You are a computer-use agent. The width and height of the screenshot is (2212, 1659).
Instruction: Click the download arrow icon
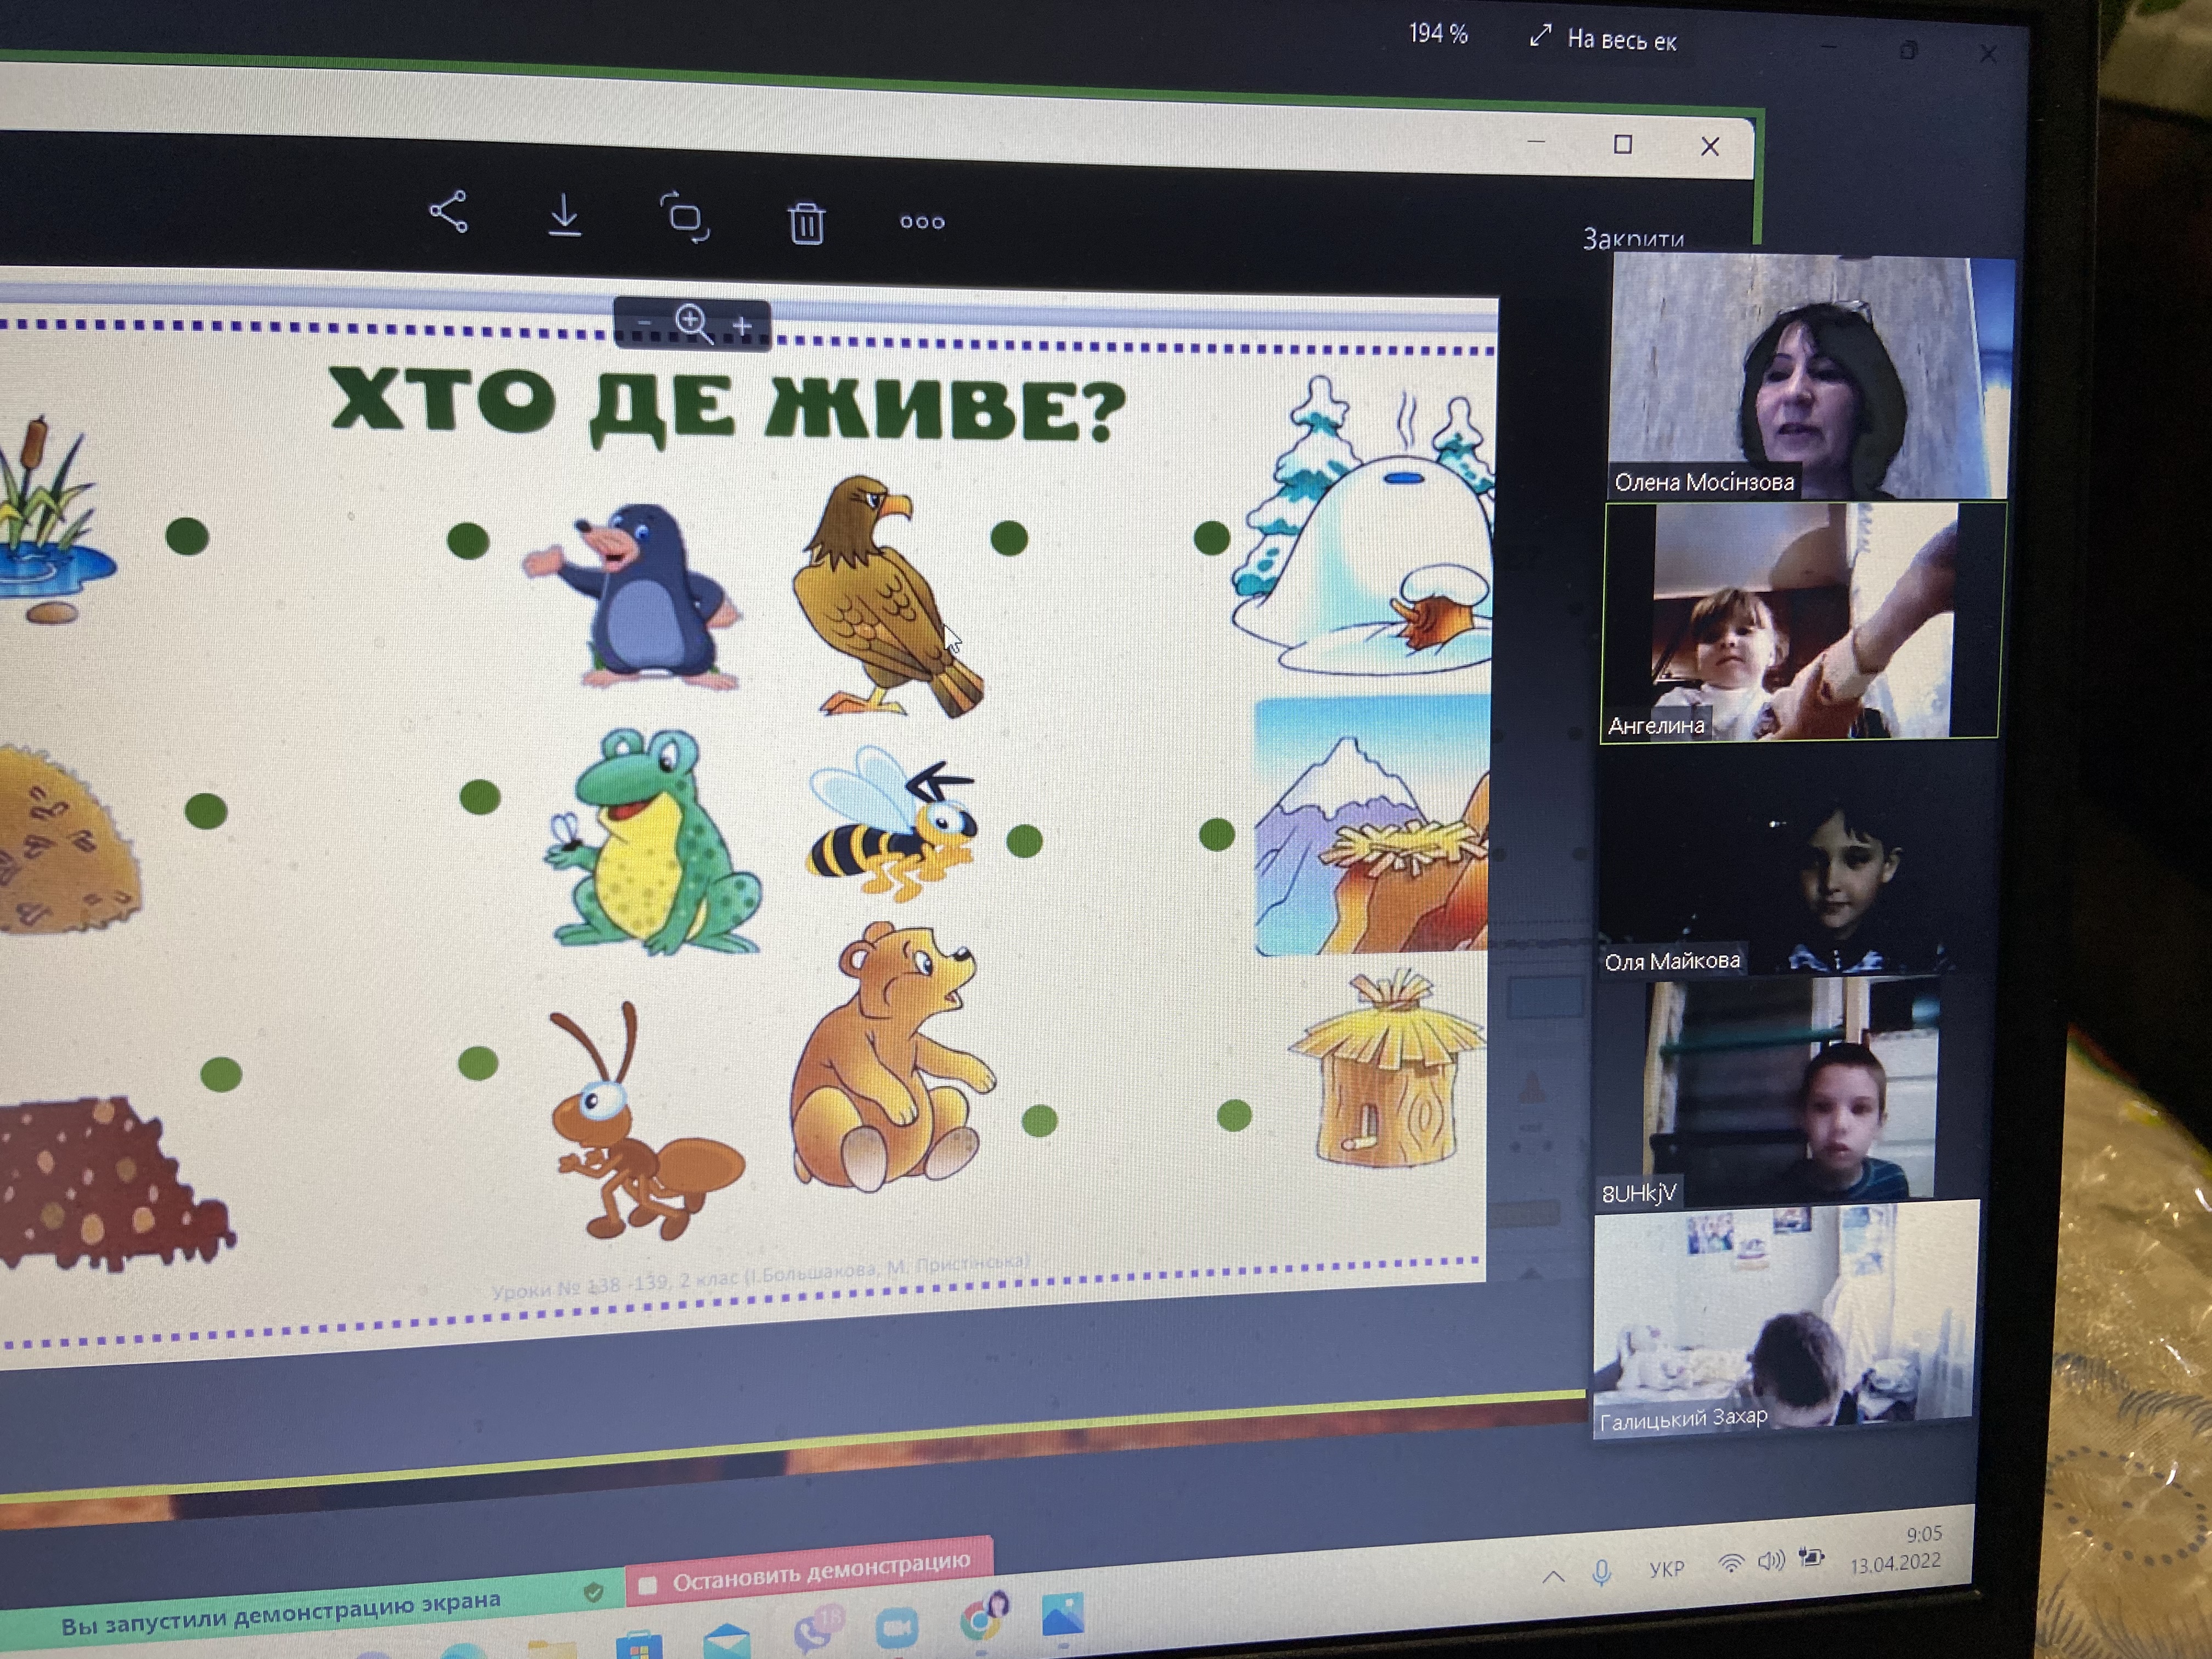[x=565, y=215]
